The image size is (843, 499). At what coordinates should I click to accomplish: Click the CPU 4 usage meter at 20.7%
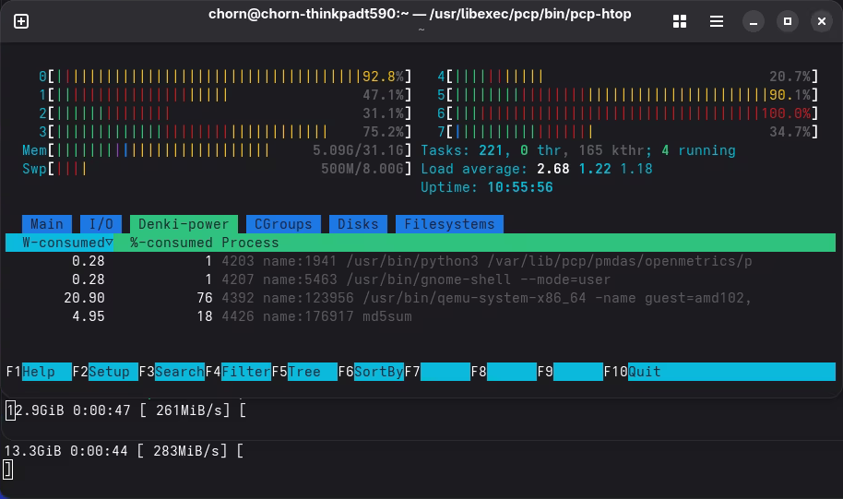[x=627, y=77]
